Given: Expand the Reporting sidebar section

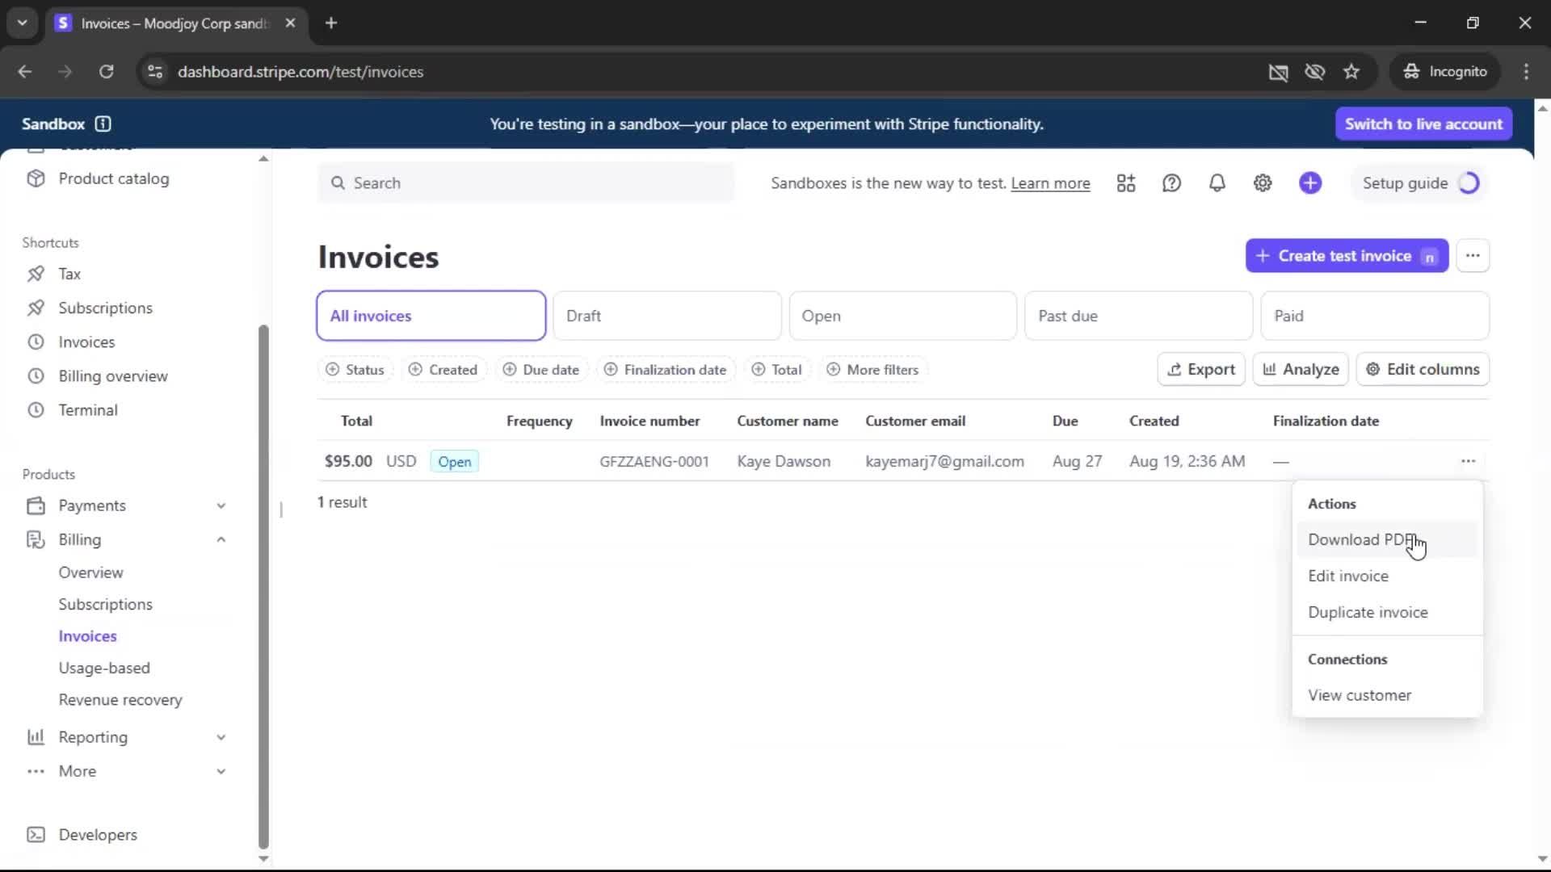Looking at the screenshot, I should [x=221, y=737].
